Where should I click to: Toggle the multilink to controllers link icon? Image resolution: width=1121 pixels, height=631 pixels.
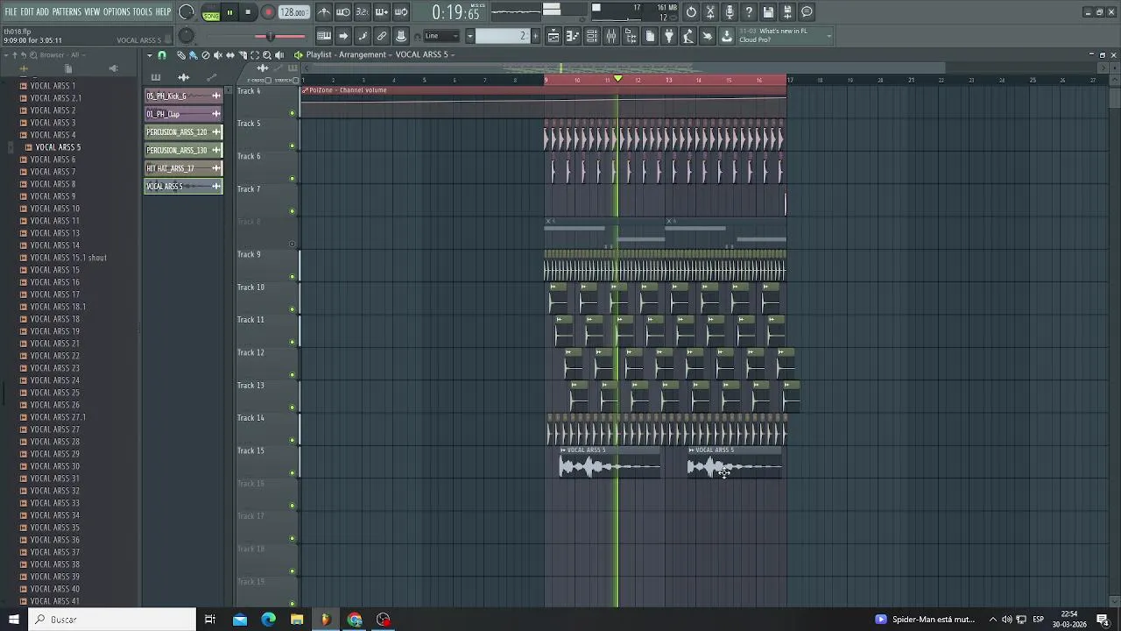(x=382, y=36)
